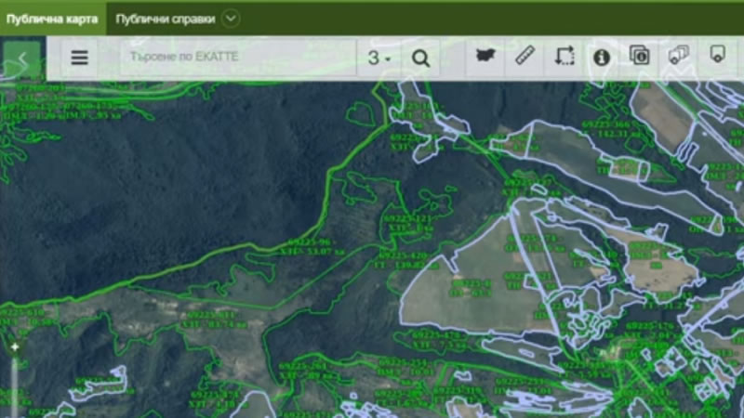Click the back arrow panel button
744x418 pixels.
pyautogui.click(x=22, y=60)
